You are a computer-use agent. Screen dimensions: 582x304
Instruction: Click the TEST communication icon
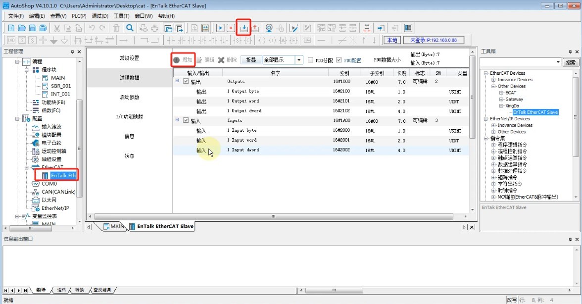[x=367, y=28]
